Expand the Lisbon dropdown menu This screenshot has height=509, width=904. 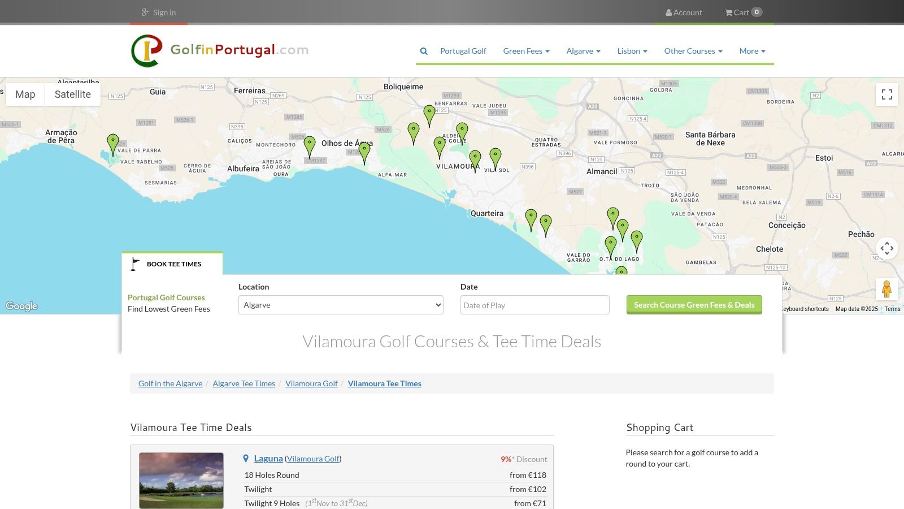pos(632,51)
